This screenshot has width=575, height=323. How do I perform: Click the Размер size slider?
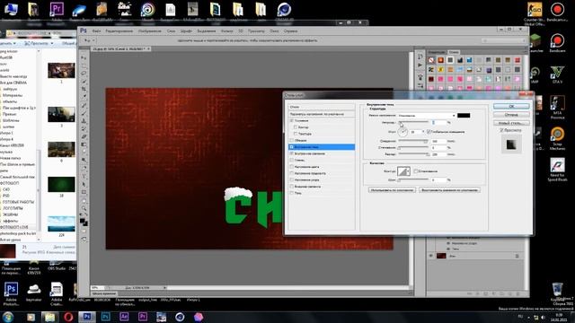point(413,154)
